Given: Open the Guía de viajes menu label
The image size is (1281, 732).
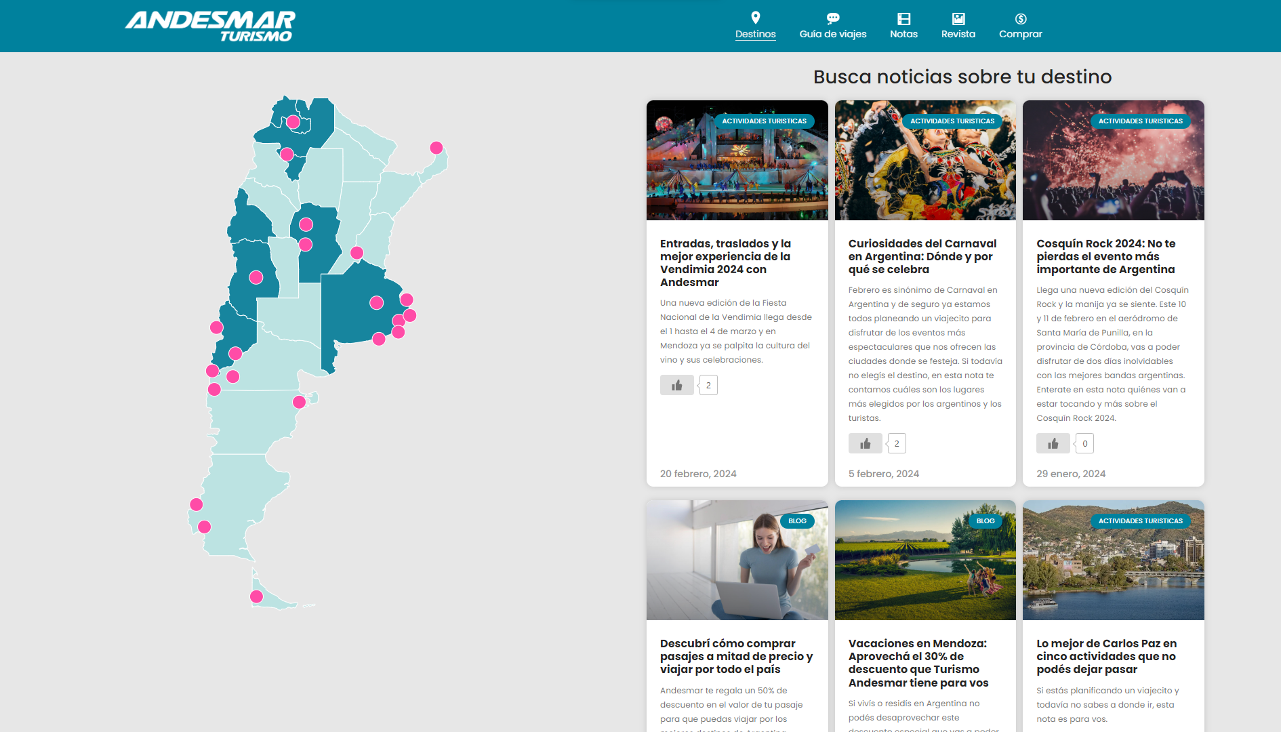Looking at the screenshot, I should coord(833,34).
